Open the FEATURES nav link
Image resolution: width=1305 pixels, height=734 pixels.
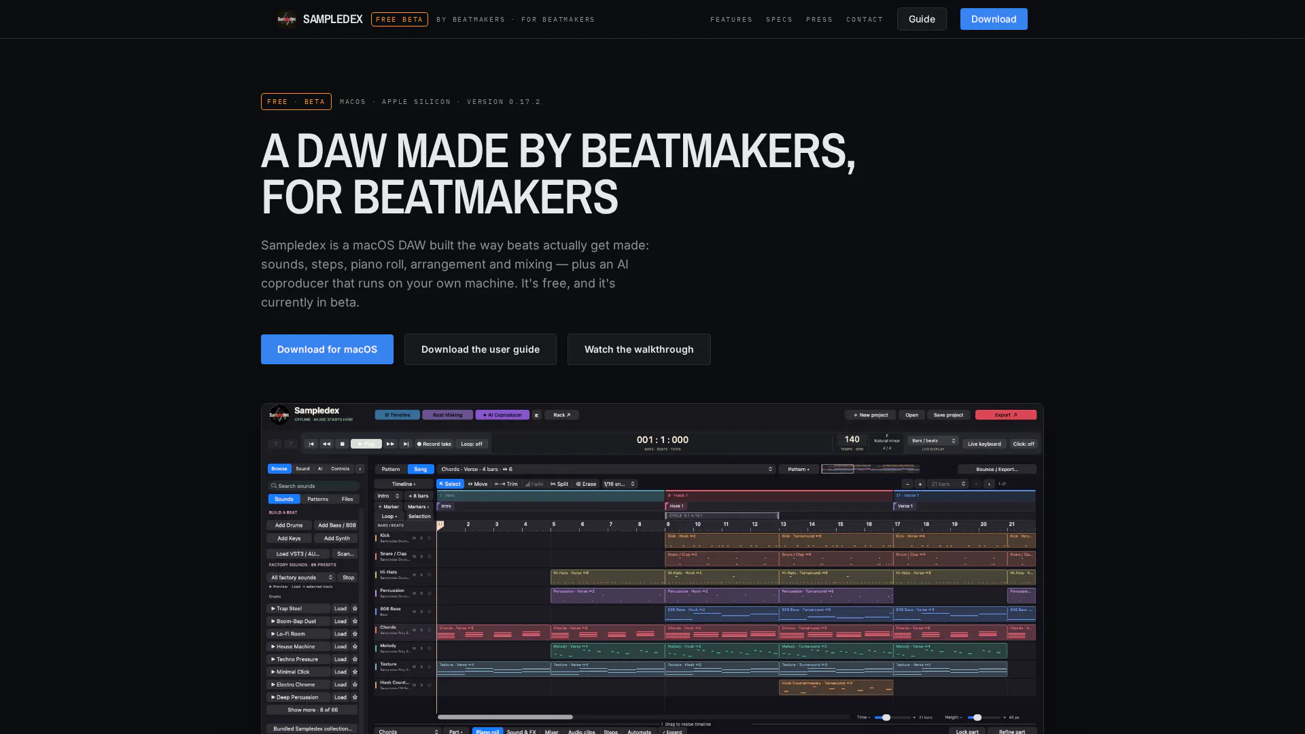[x=731, y=20]
